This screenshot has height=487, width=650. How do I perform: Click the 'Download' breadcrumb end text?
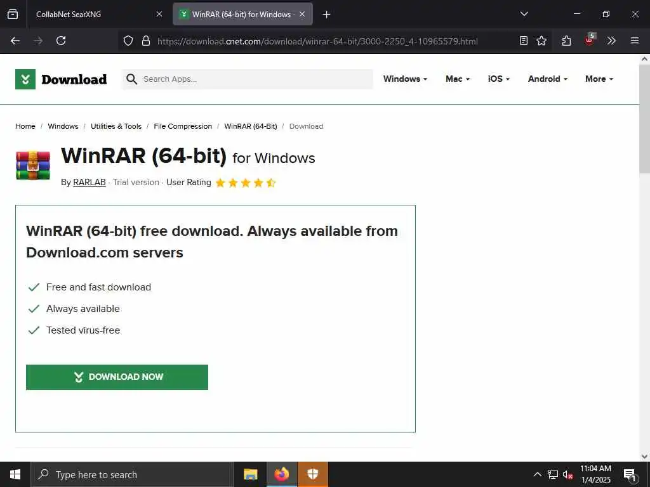click(307, 126)
